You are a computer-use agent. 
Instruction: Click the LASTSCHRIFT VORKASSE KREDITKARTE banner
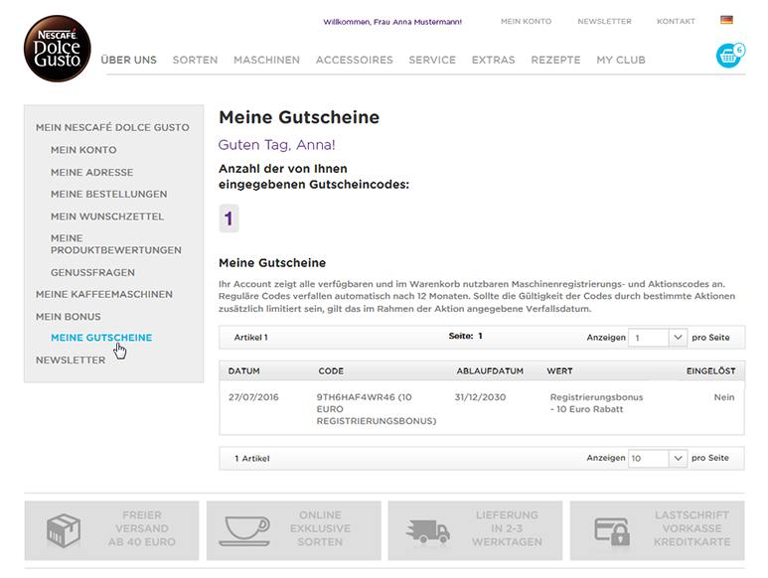point(658,530)
